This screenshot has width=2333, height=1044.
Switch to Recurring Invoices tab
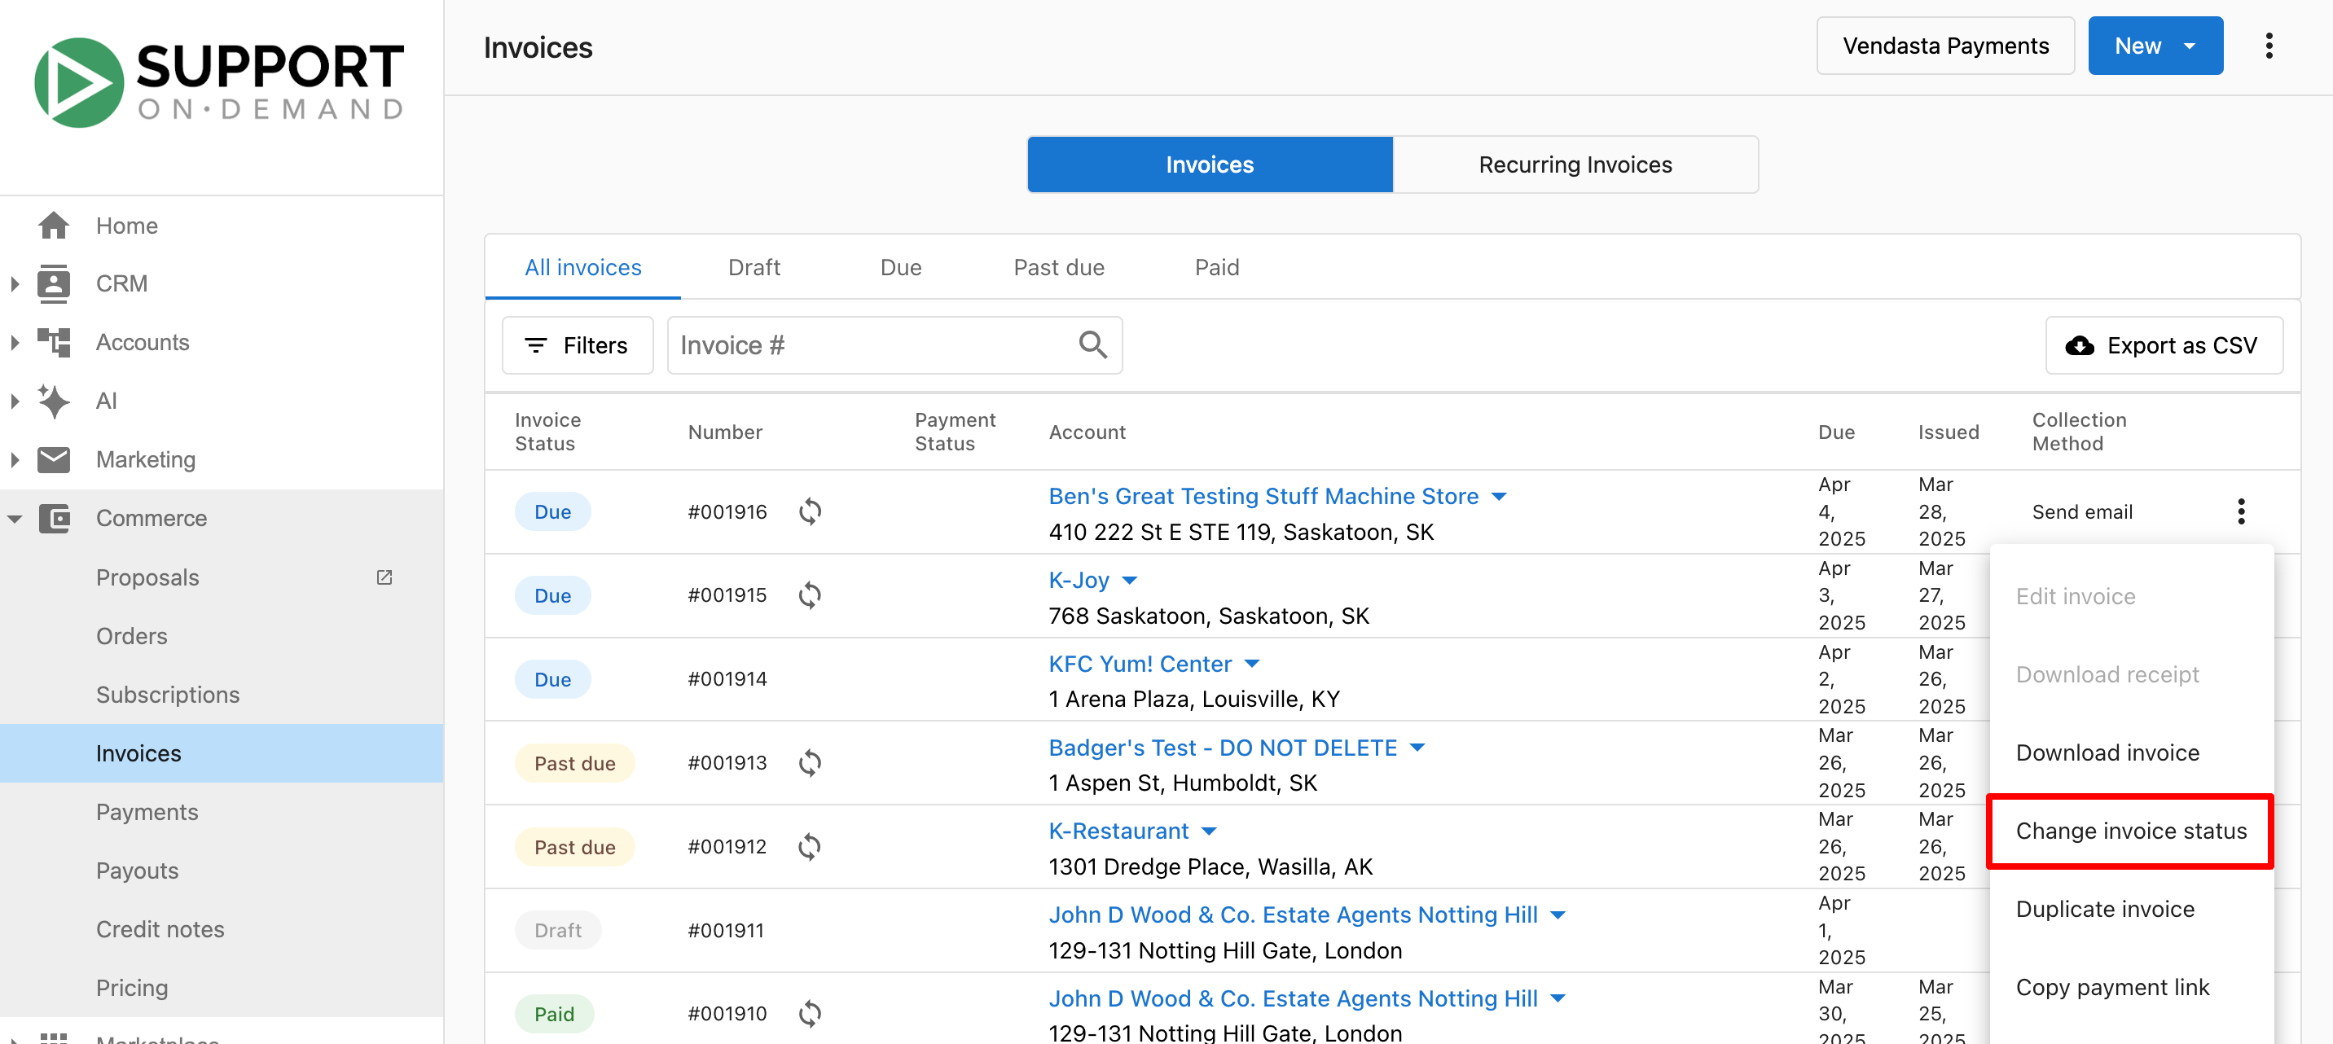point(1575,164)
